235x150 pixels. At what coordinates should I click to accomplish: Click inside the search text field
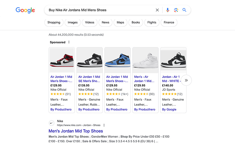coord(100,10)
